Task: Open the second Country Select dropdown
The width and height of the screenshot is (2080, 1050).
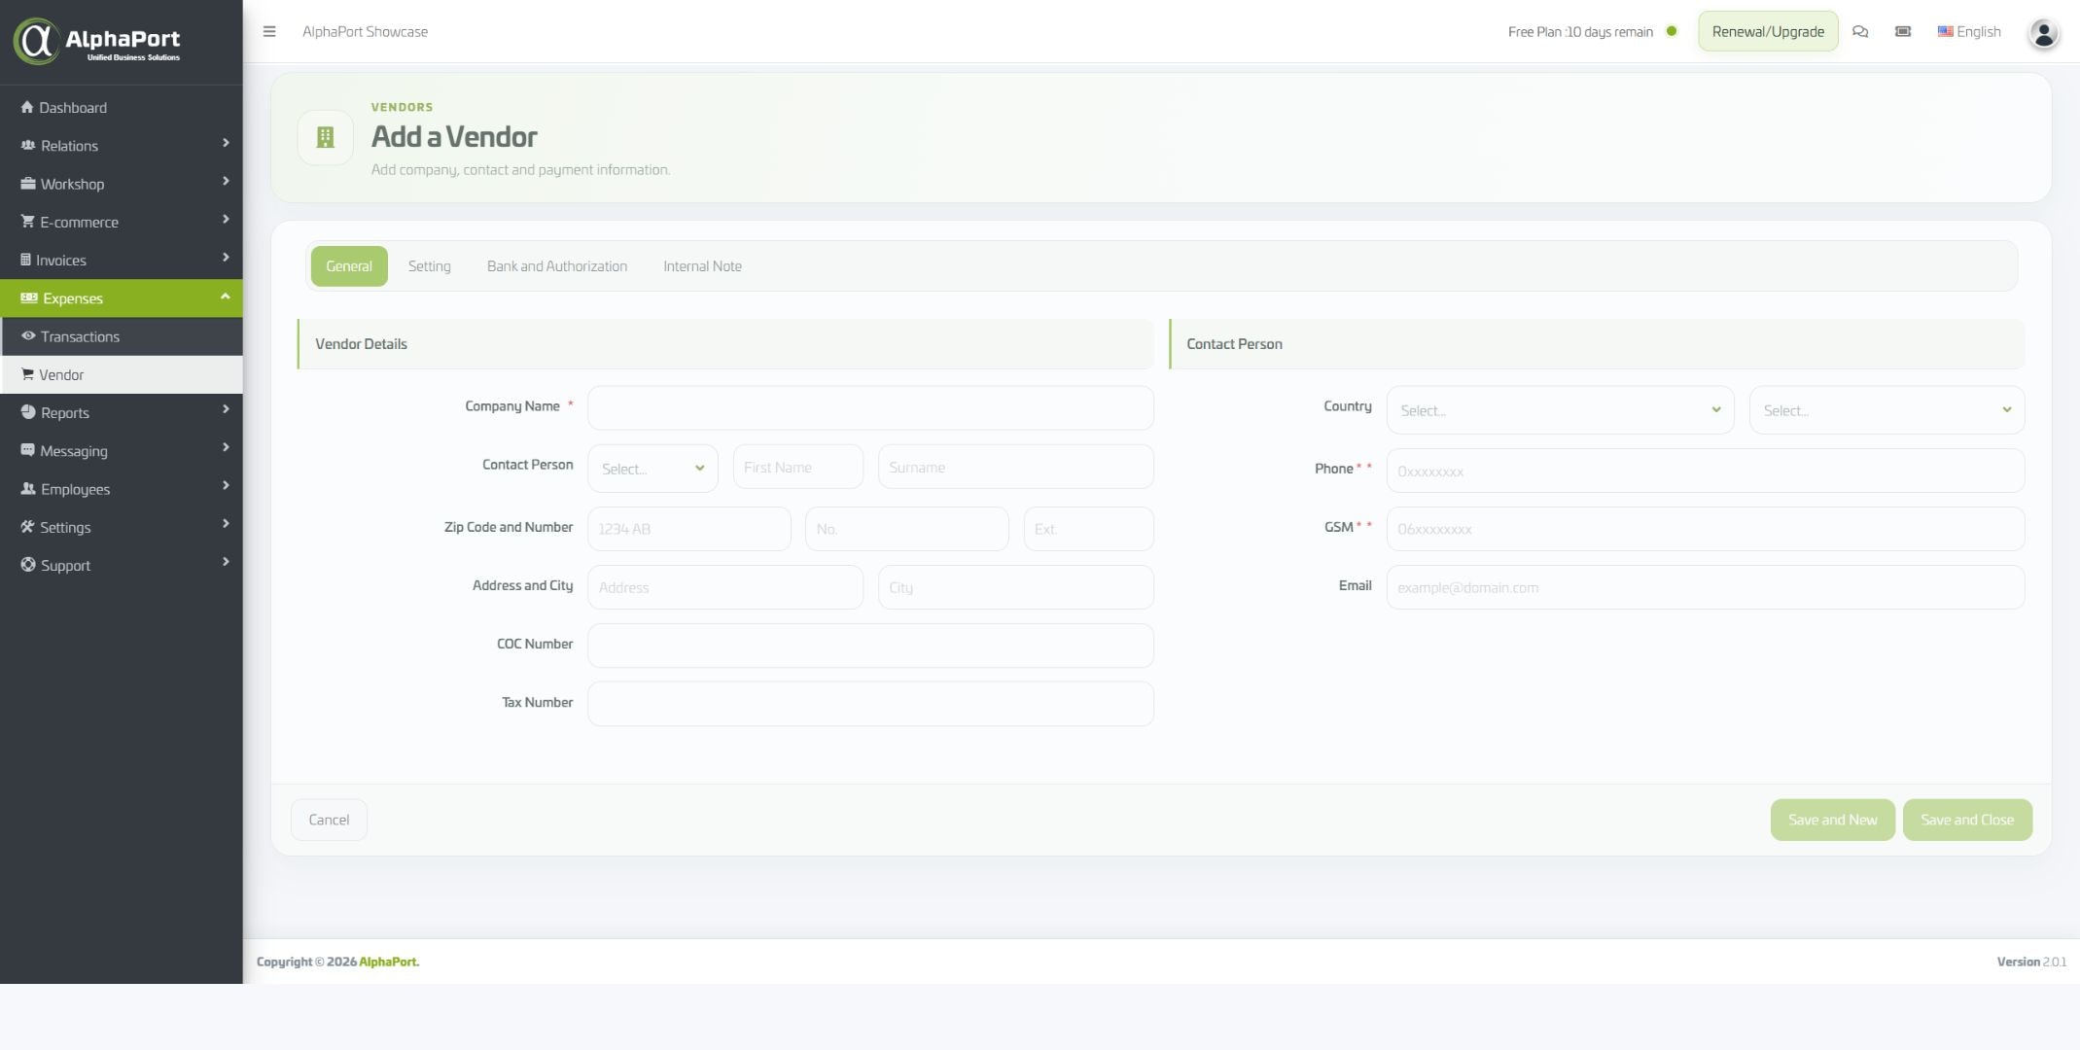Action: (1886, 410)
